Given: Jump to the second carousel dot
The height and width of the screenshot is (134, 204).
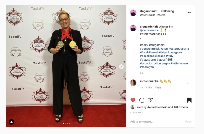Looking at the screenshot, I should (65, 124).
